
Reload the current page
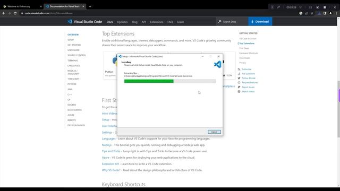coord(15,13)
